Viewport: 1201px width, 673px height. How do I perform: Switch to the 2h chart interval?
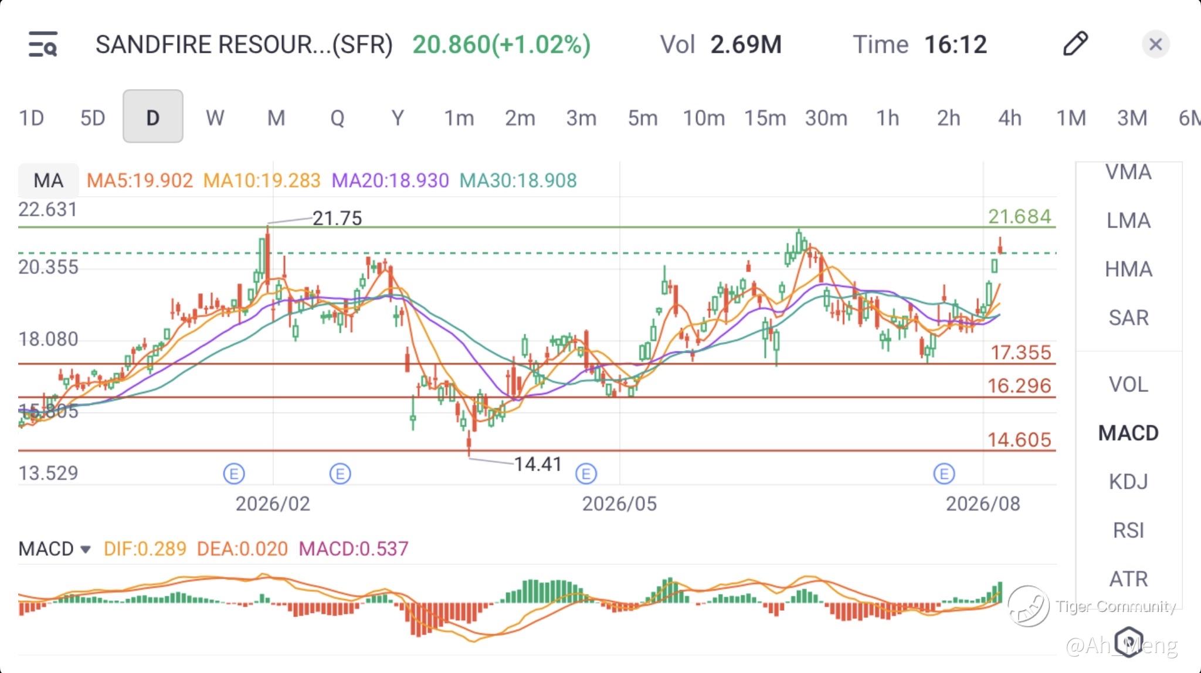pyautogui.click(x=948, y=118)
